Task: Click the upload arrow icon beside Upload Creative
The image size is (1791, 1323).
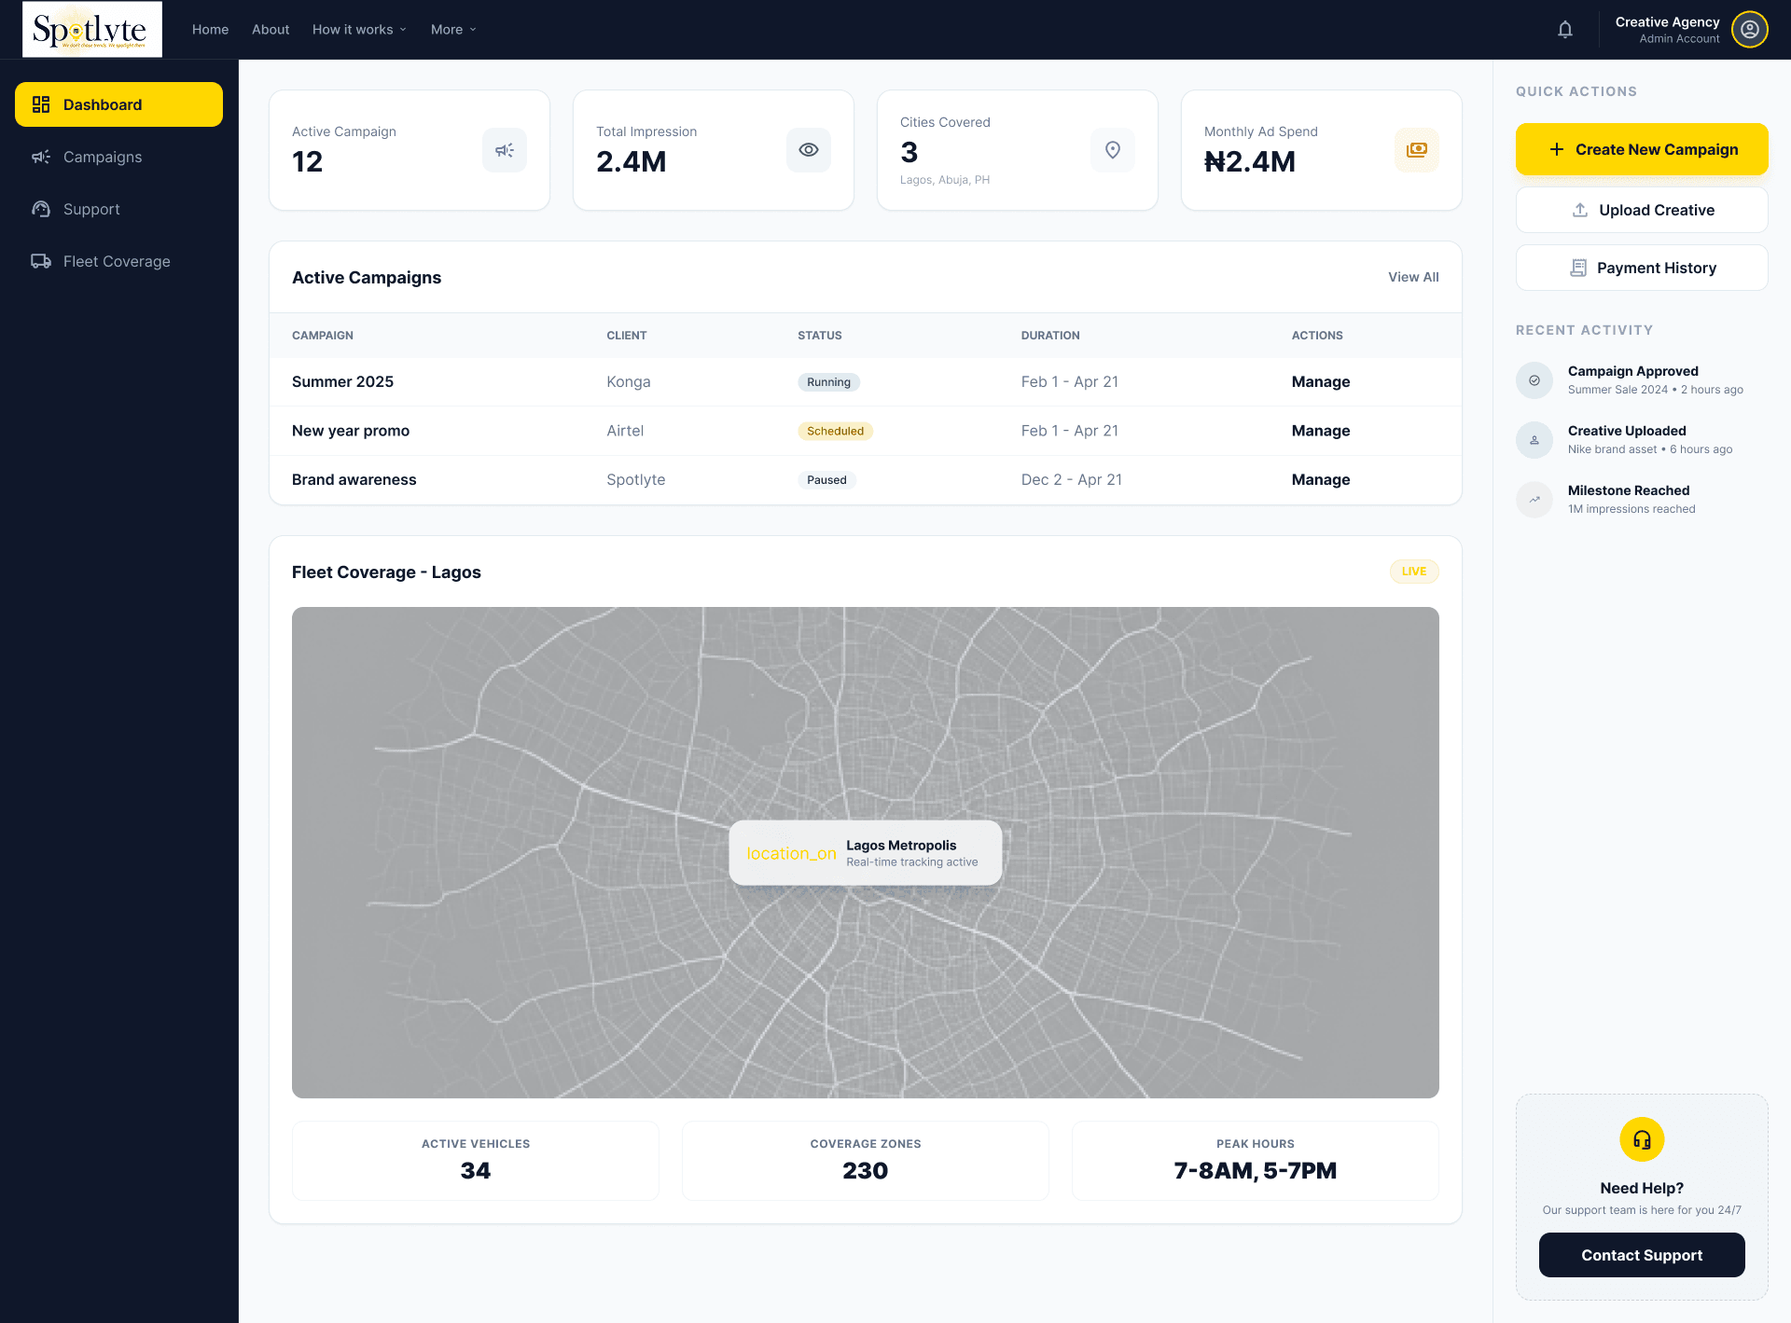Action: (x=1580, y=210)
